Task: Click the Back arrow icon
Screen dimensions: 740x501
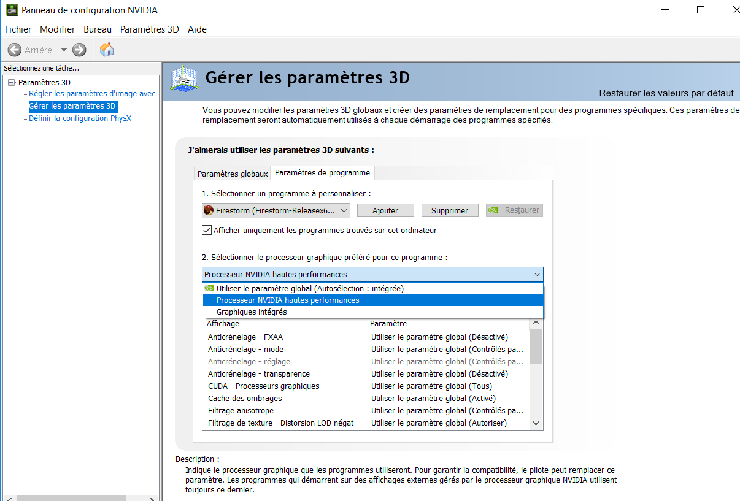Action: [x=15, y=50]
